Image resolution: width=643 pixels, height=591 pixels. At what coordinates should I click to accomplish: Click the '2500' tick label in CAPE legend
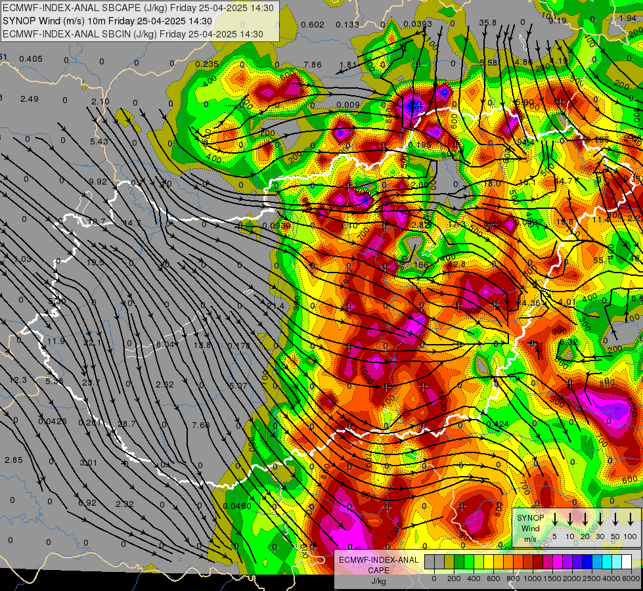[592, 579]
